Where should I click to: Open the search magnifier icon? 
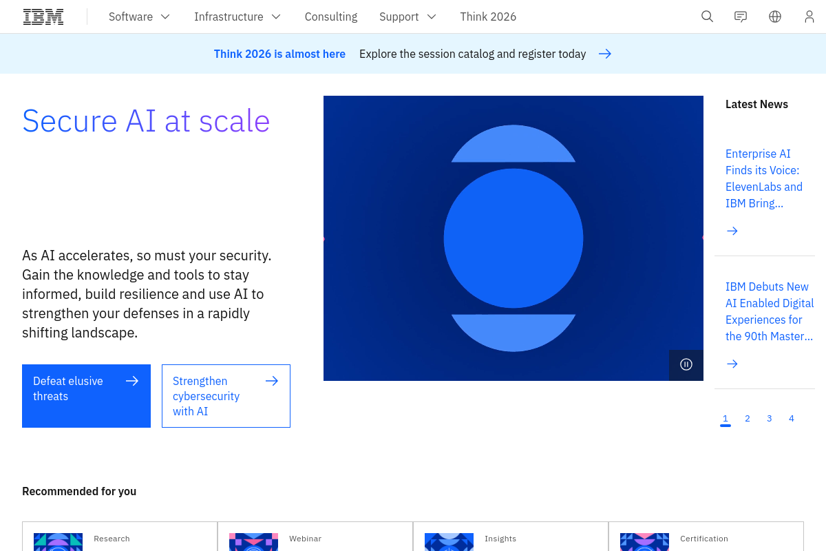[x=707, y=17]
